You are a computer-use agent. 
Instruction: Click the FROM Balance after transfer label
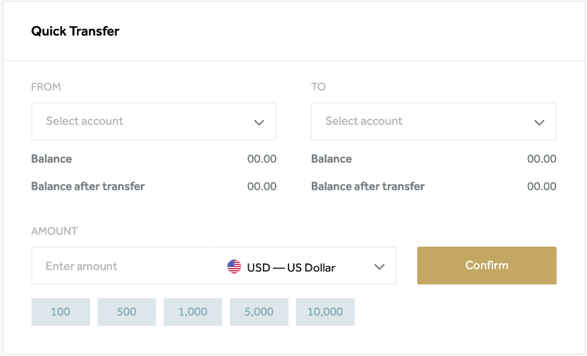(88, 186)
